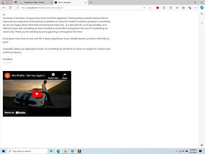Viewport: 205px width, 154px height.
Task: Open a new browser tab
Action: (x=91, y=2)
